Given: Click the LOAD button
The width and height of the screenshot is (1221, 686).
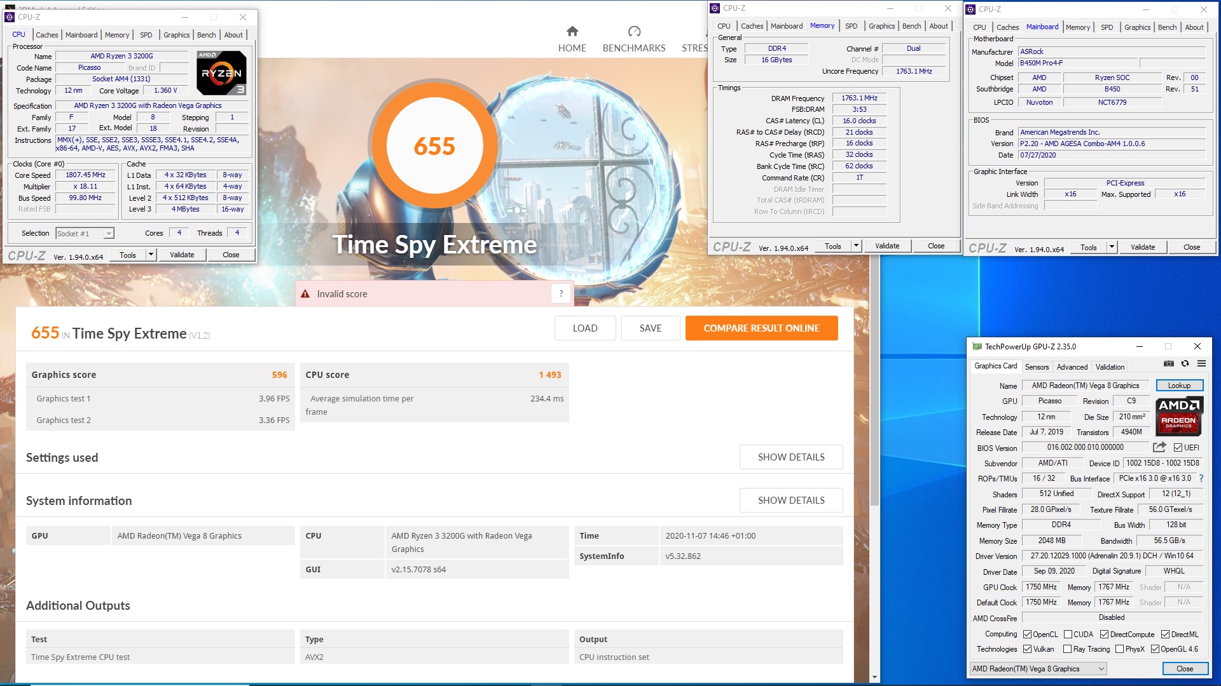Looking at the screenshot, I should tap(585, 328).
